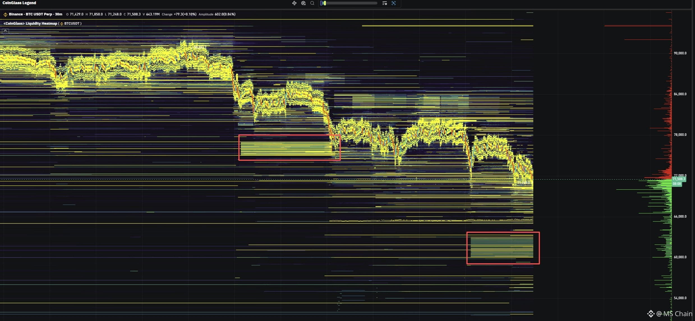Click the Binance icon before BTCUSDT label
The height and width of the screenshot is (321, 695).
62,24
